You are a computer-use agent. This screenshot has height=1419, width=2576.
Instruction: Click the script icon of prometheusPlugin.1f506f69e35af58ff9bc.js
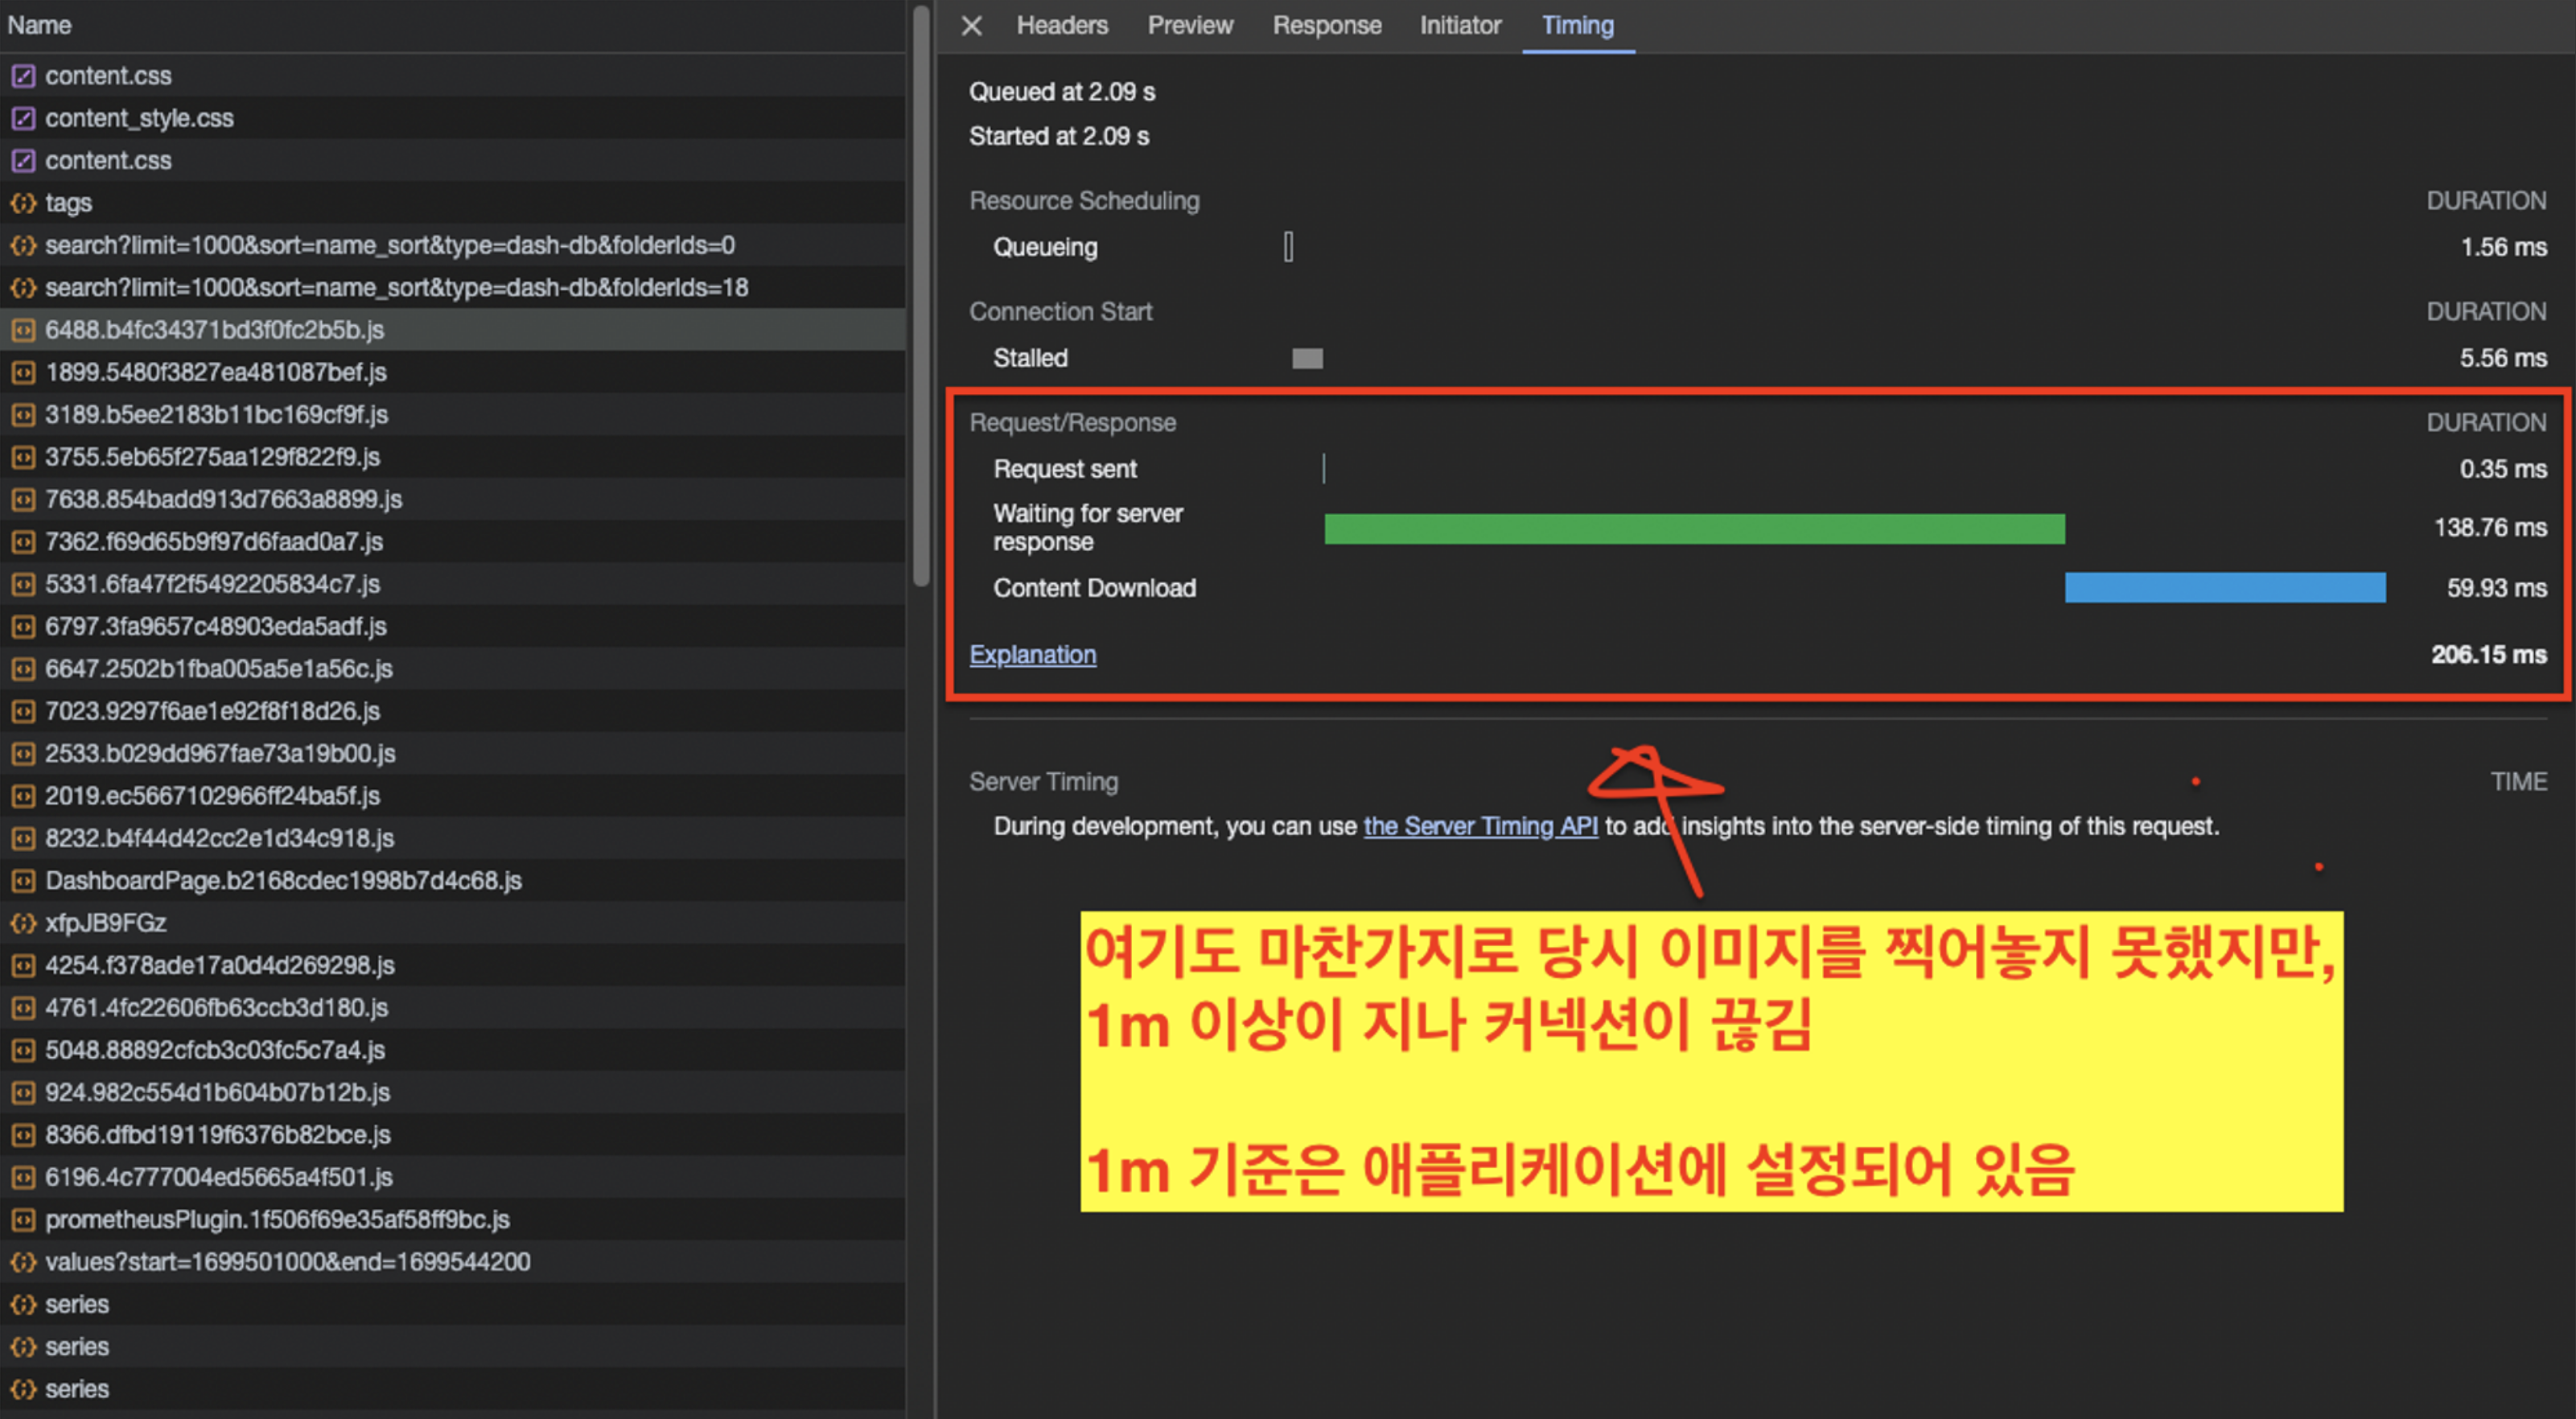point(23,1220)
